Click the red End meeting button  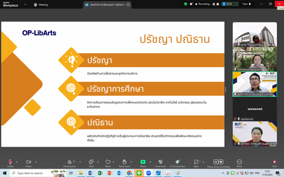tap(275, 162)
